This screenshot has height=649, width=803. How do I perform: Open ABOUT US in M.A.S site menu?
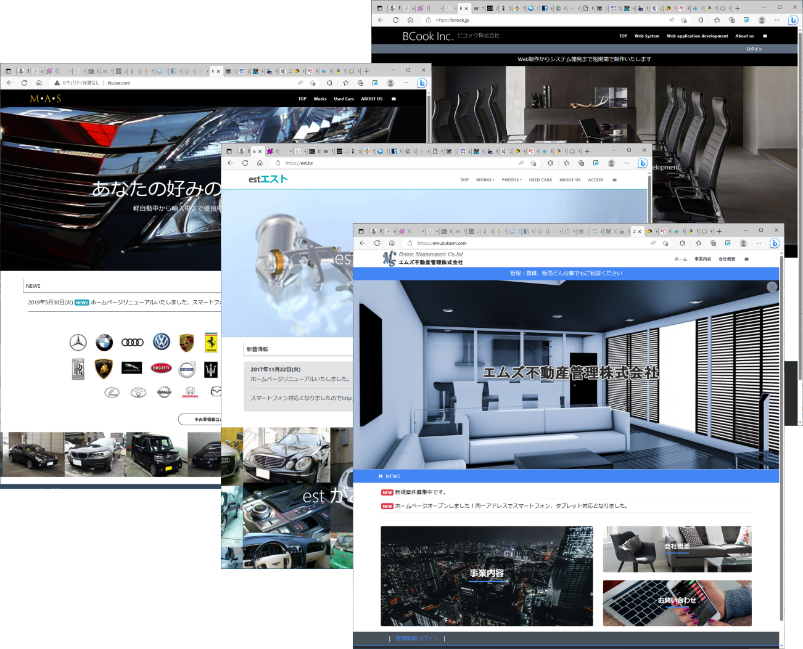point(371,99)
